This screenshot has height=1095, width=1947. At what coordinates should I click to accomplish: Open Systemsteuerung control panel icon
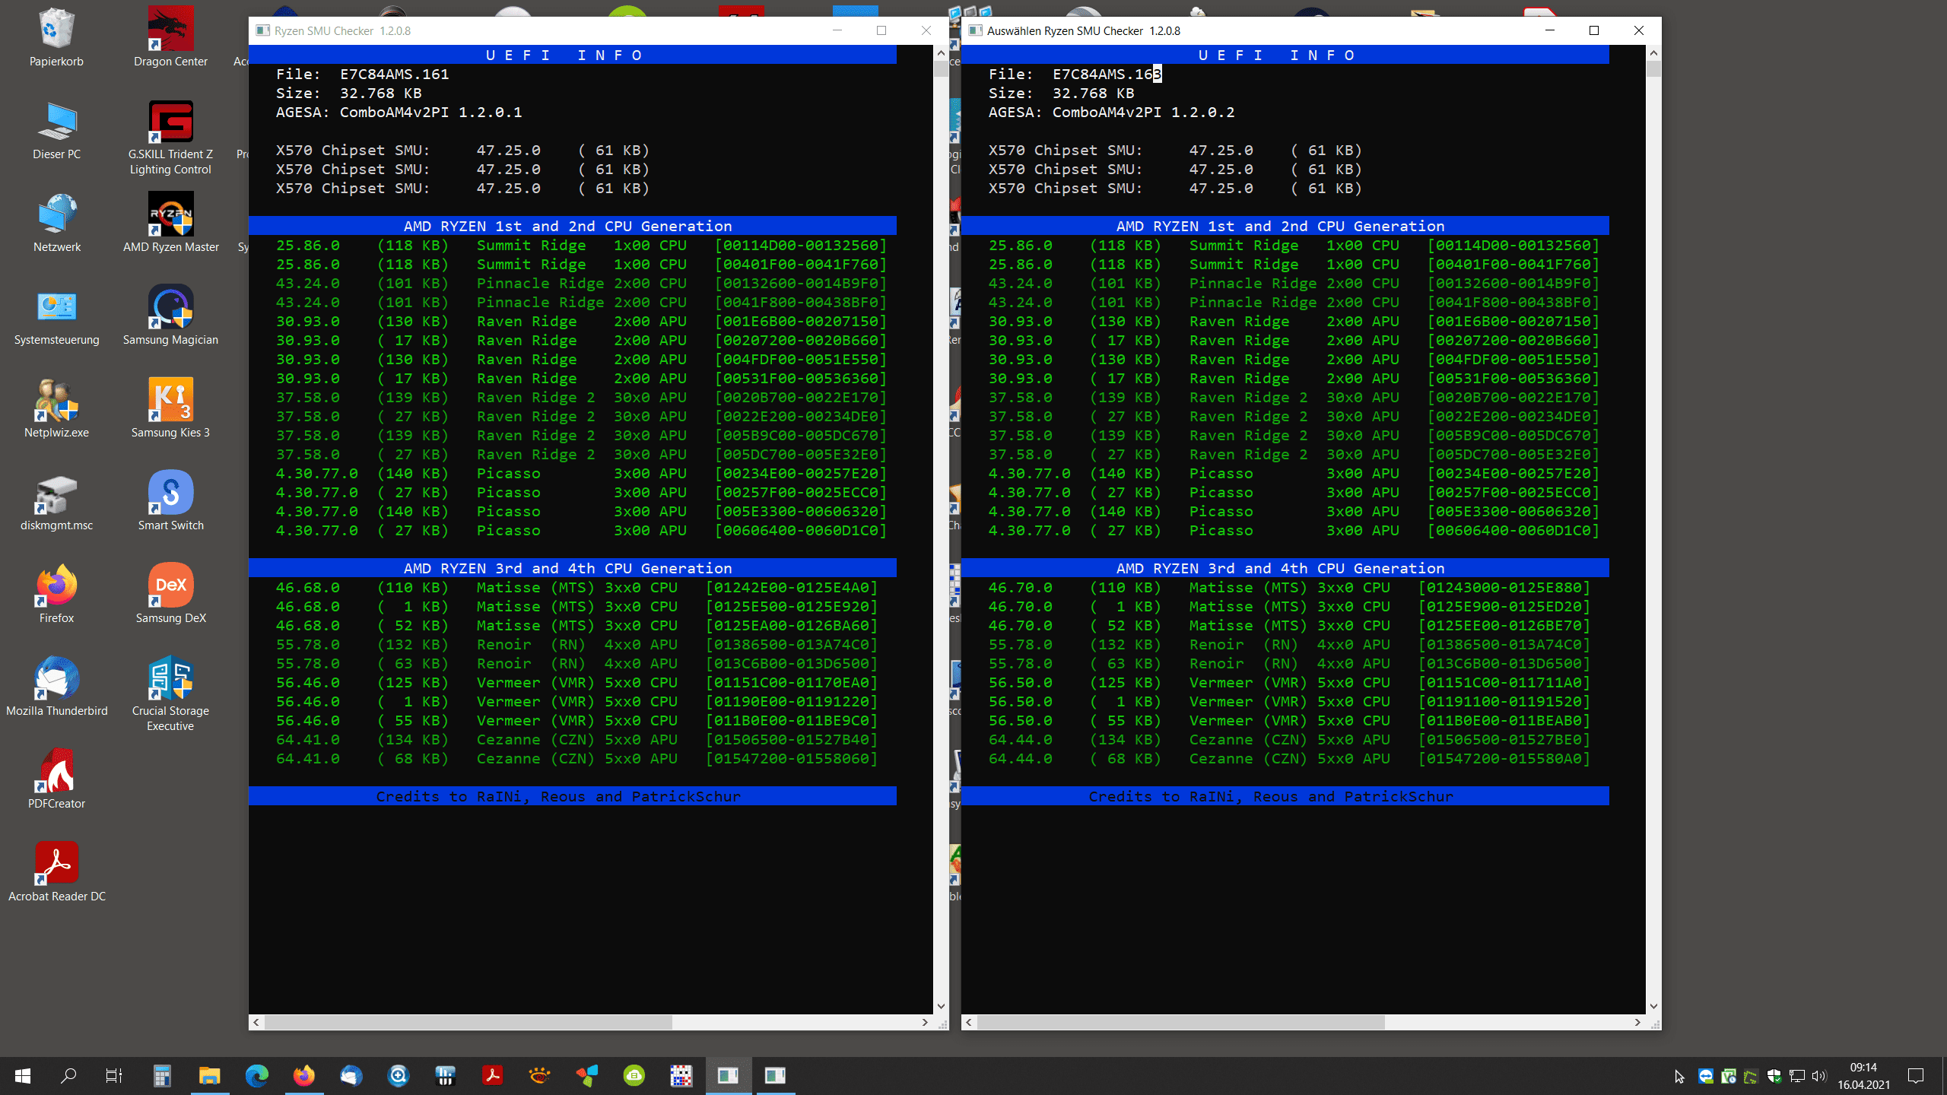tap(56, 316)
